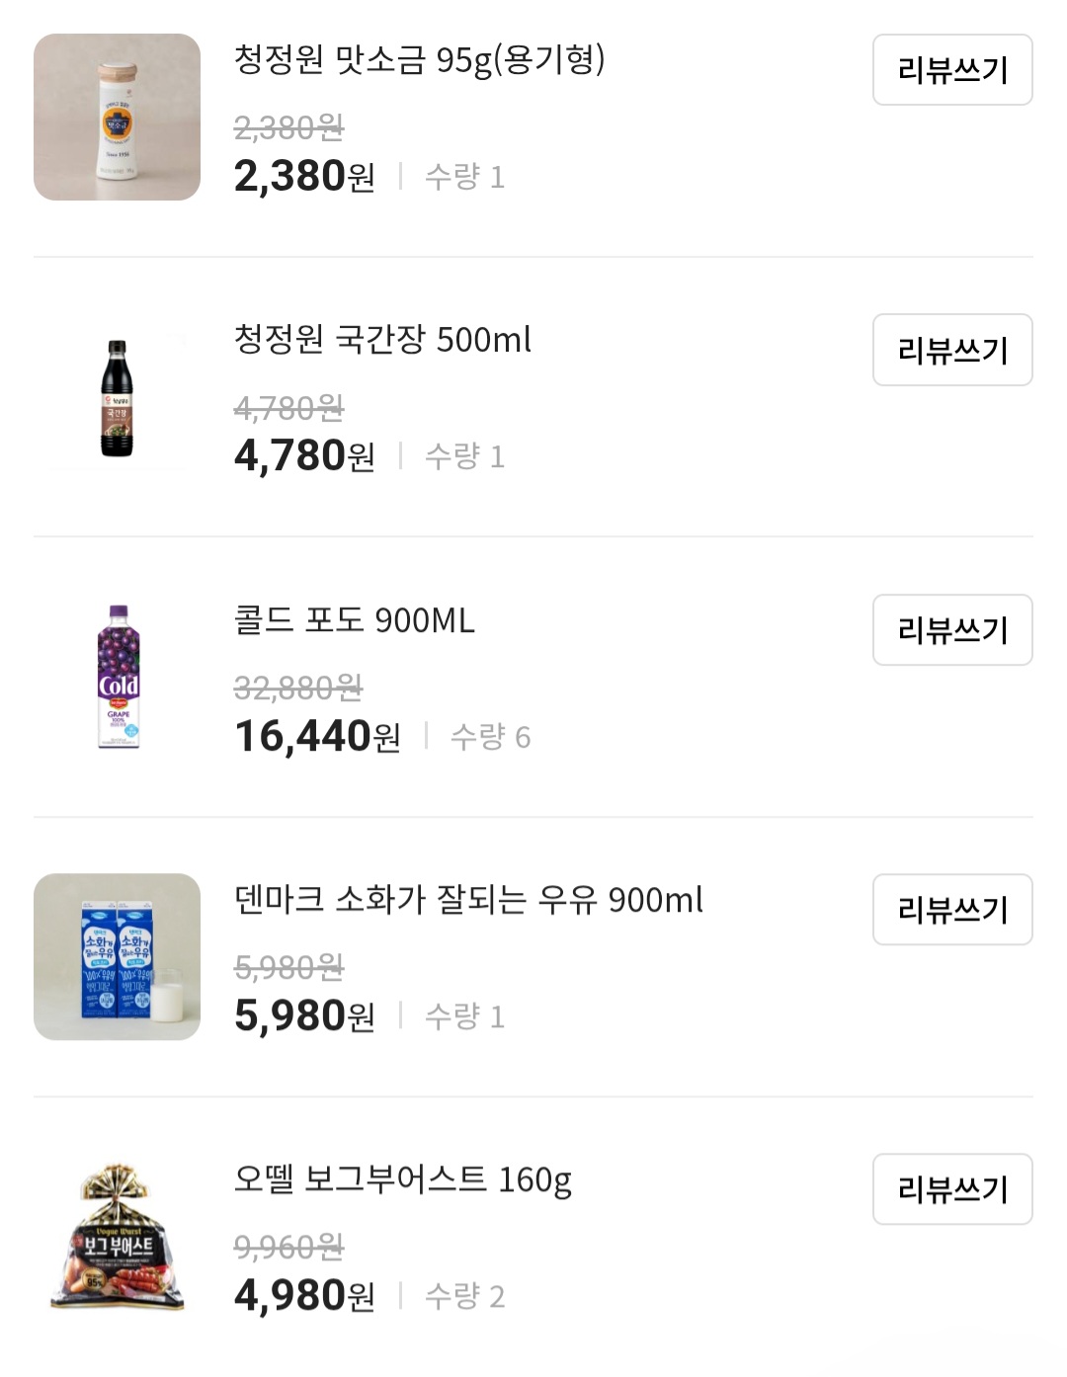Click the struck-through 32,880원 original price
Image resolution: width=1067 pixels, height=1377 pixels.
pos(298,688)
